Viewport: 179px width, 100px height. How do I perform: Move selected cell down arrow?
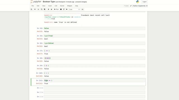pos(51,9)
